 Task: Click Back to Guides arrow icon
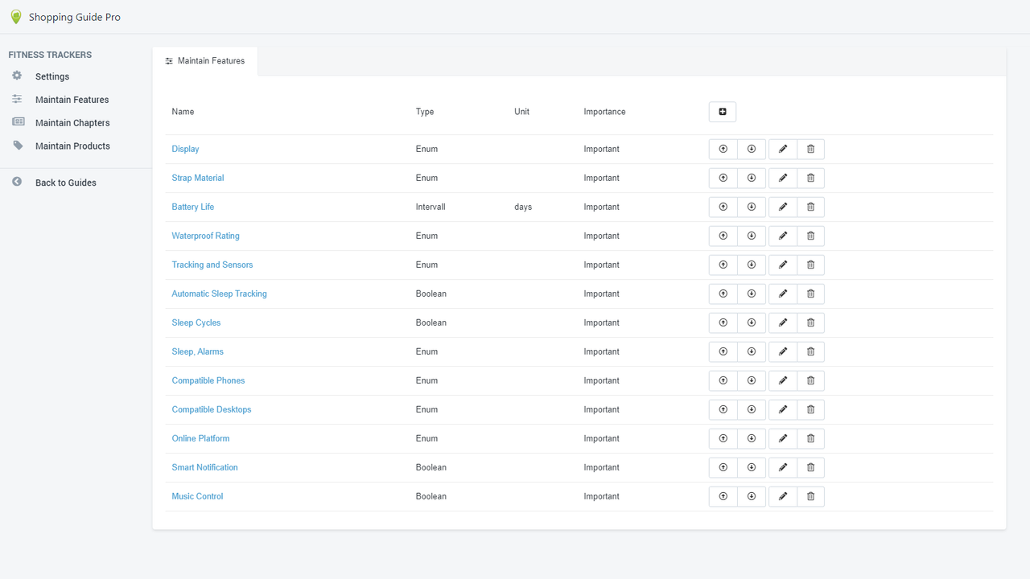point(17,182)
